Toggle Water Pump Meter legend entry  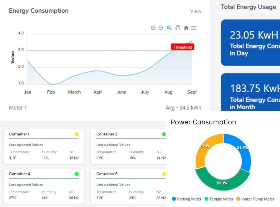tap(255, 199)
